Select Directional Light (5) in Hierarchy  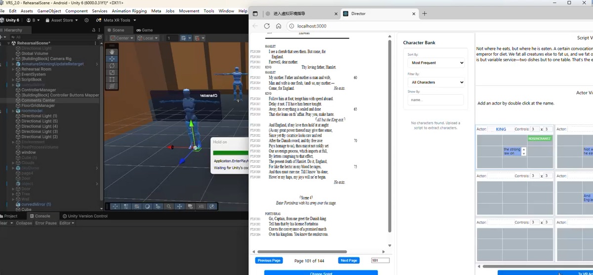(40, 121)
